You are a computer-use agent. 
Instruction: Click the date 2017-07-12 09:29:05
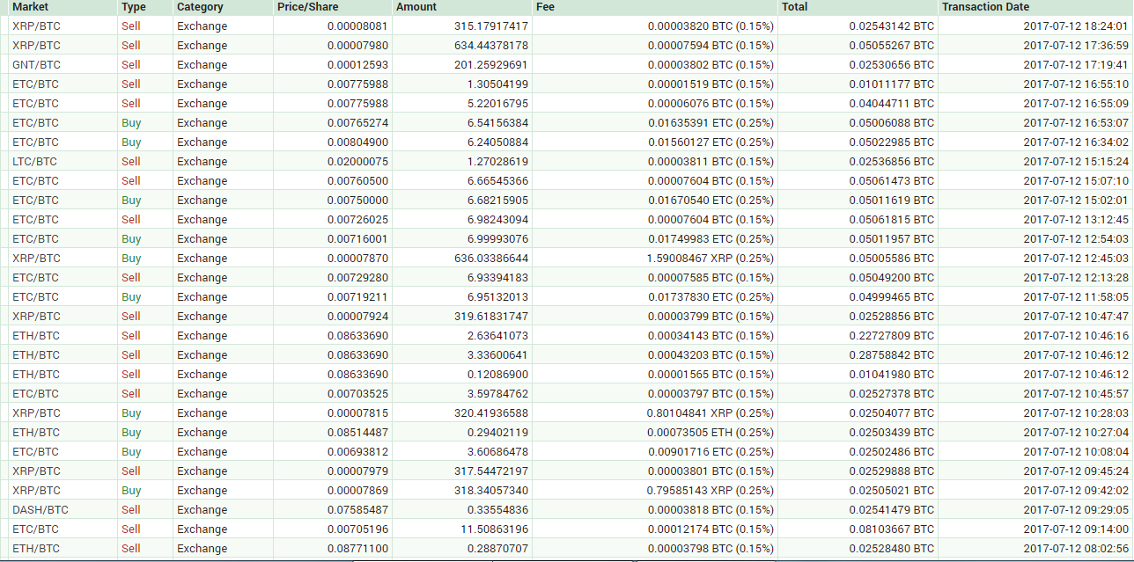(1076, 510)
